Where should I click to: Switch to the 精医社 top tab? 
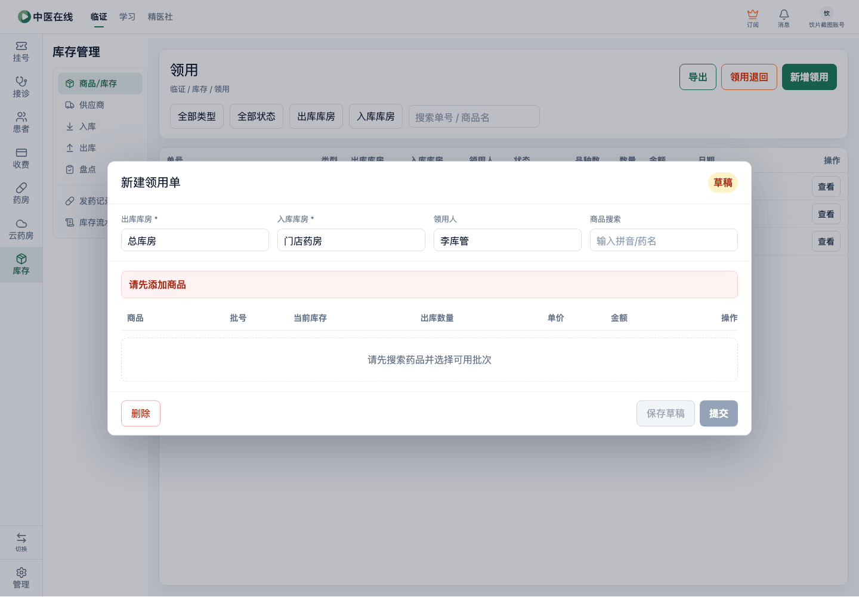tap(160, 17)
